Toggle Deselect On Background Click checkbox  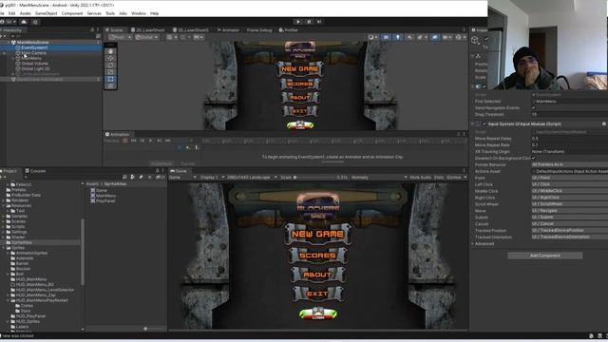[534, 158]
